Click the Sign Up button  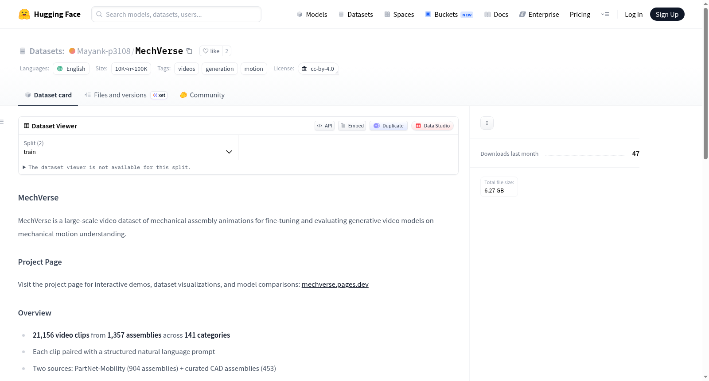pyautogui.click(x=667, y=14)
